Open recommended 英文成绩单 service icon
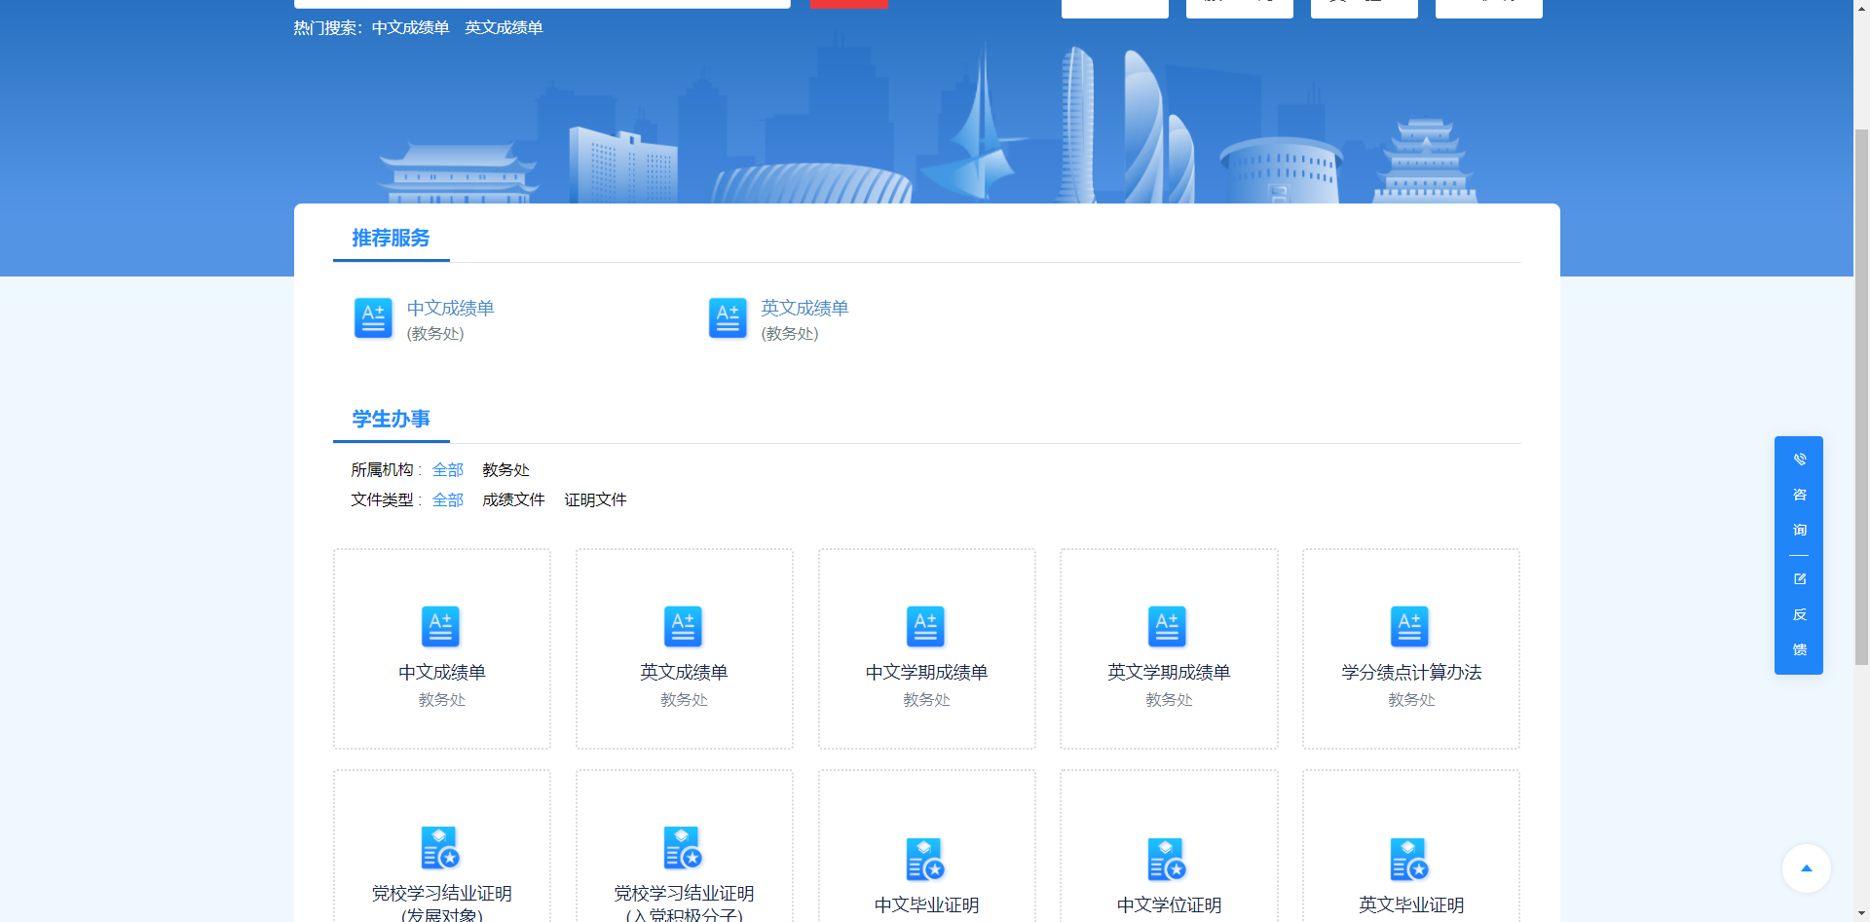The height and width of the screenshot is (922, 1870). (728, 318)
